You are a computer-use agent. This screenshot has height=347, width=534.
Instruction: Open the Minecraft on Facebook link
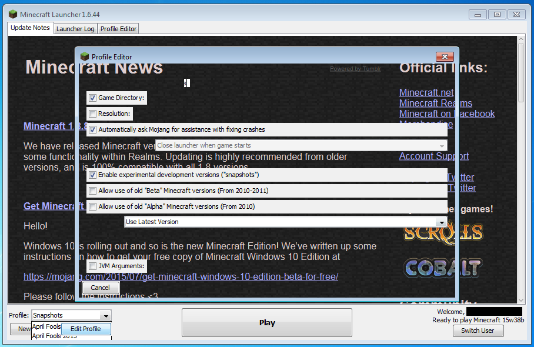(x=447, y=114)
